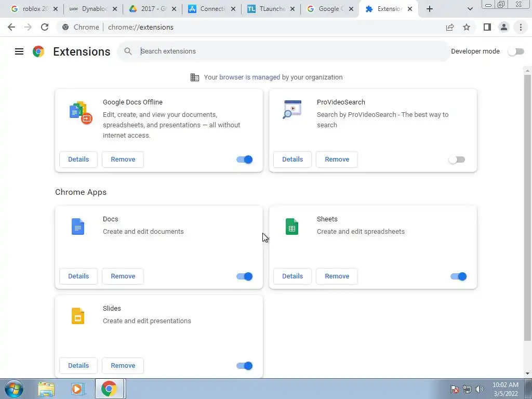Turn off the Docs app toggle
The width and height of the screenshot is (532, 399).
click(245, 276)
